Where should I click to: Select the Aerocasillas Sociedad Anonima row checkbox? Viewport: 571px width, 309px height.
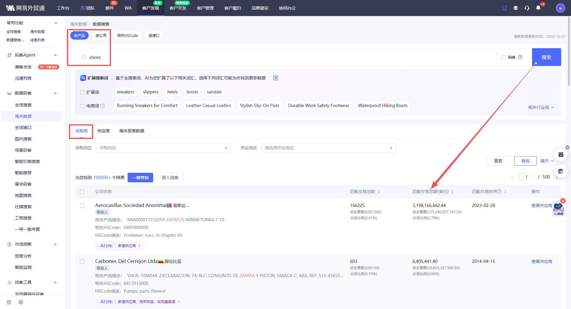pos(82,206)
